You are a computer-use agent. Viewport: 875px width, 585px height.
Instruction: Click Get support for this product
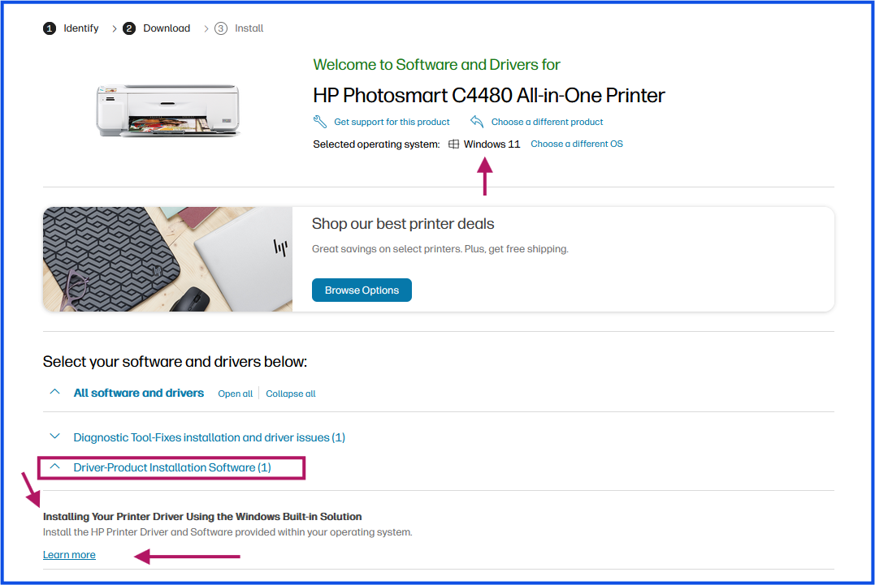click(392, 122)
